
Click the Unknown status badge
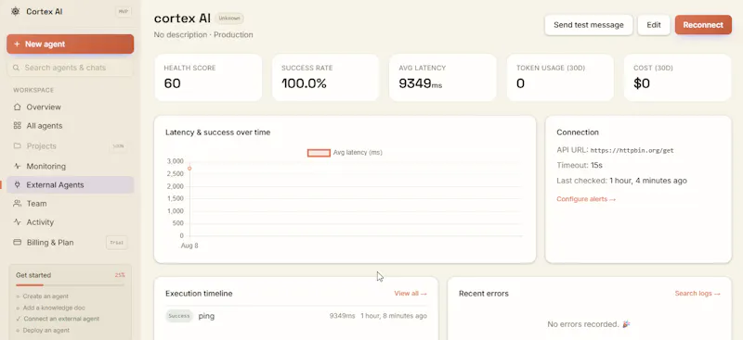coord(229,19)
